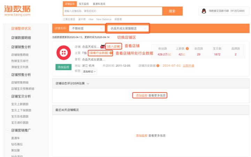Open 钻石展位 in the sidebar
The width and height of the screenshot is (251, 157).
(17, 144)
